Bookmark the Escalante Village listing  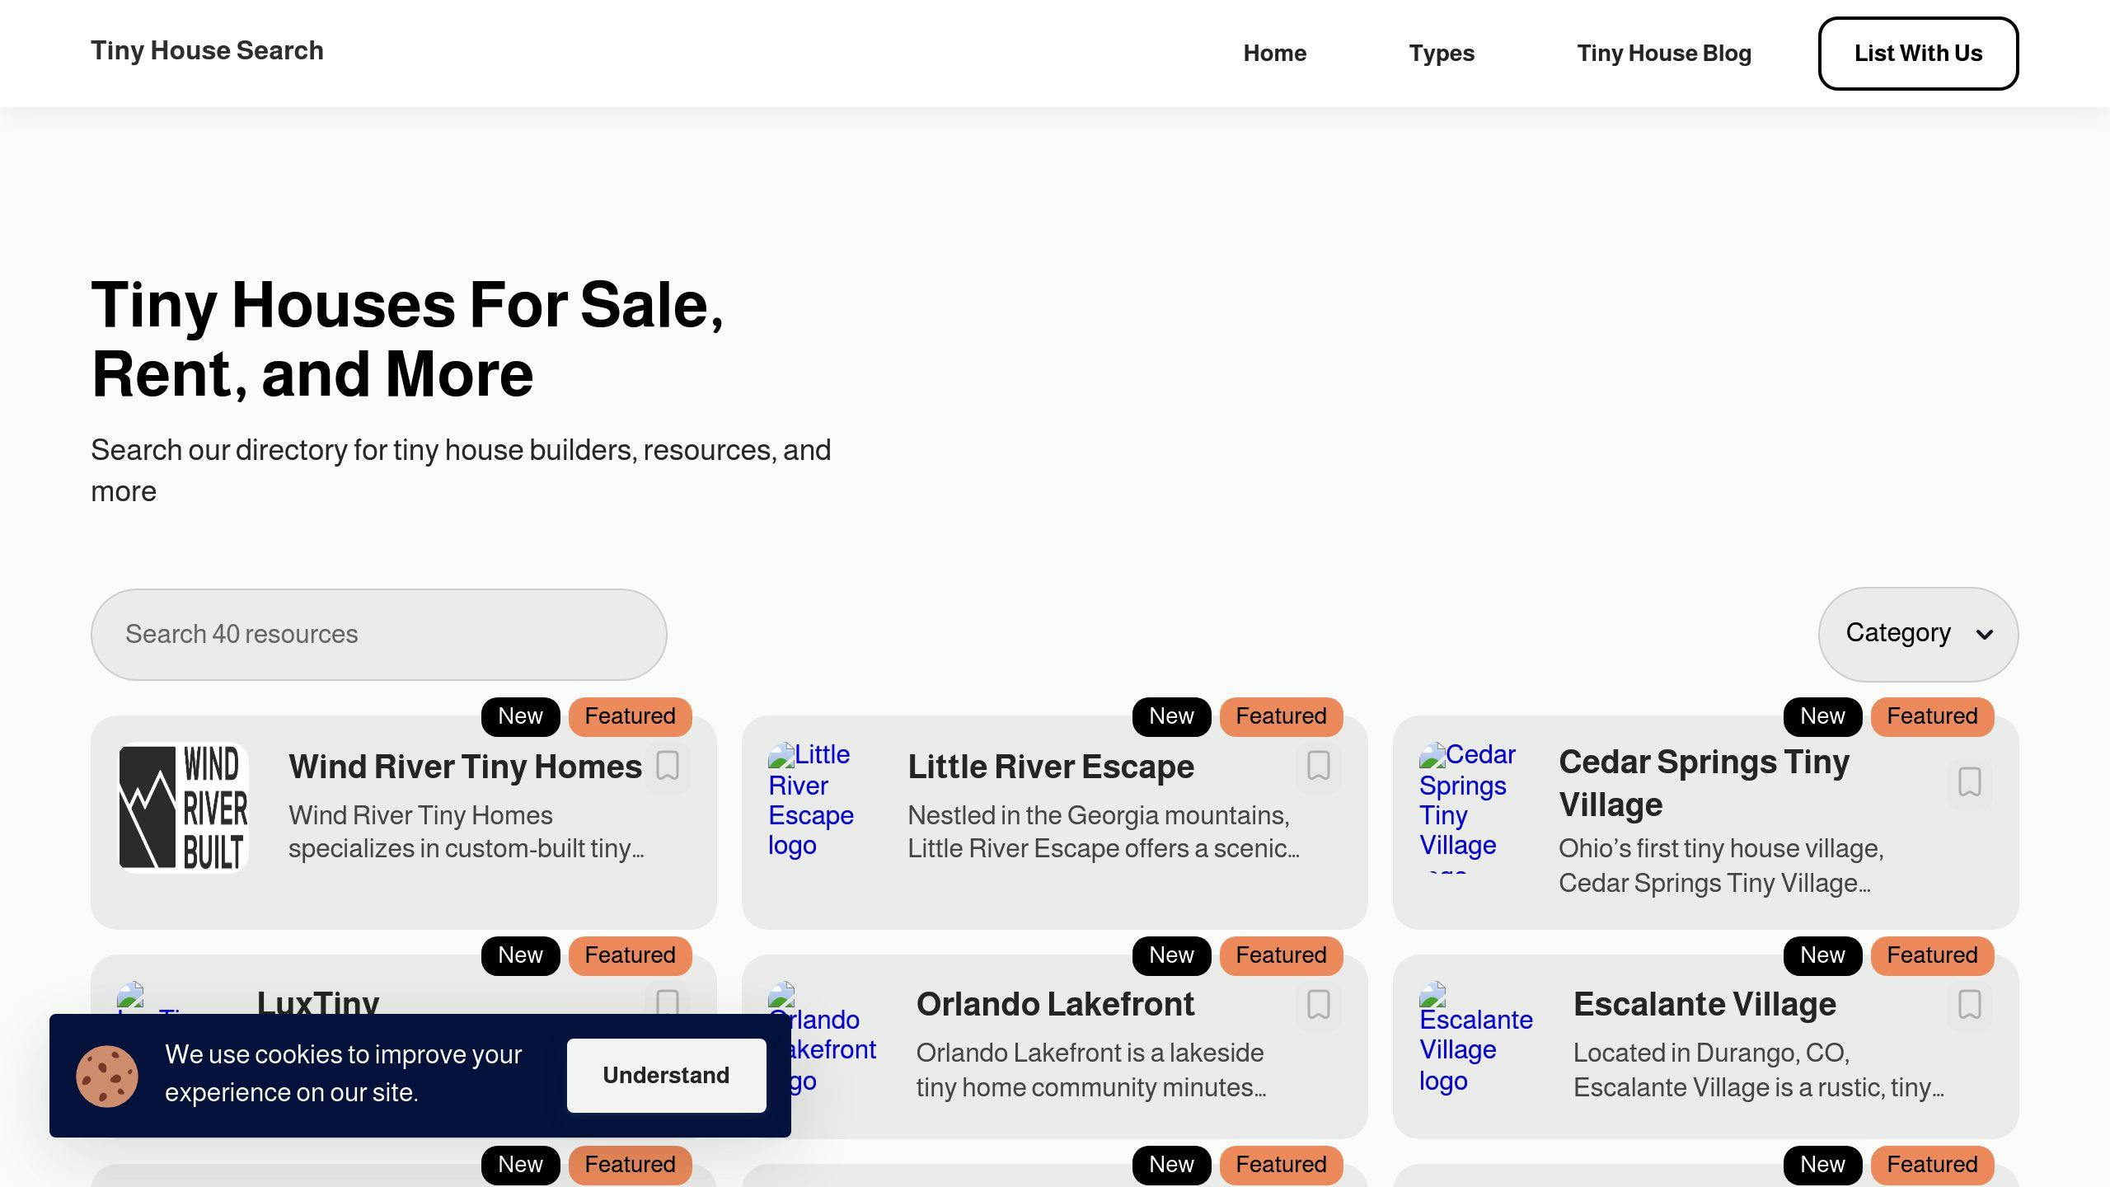point(1970,1005)
